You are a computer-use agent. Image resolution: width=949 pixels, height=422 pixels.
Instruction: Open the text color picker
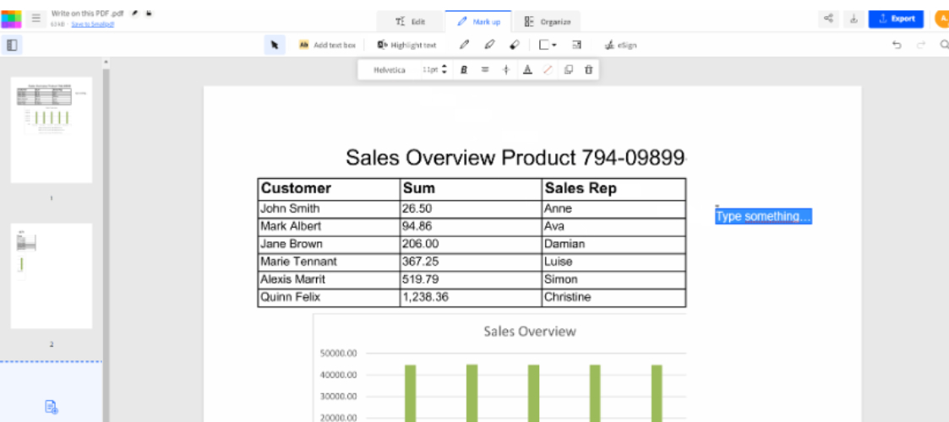click(526, 70)
